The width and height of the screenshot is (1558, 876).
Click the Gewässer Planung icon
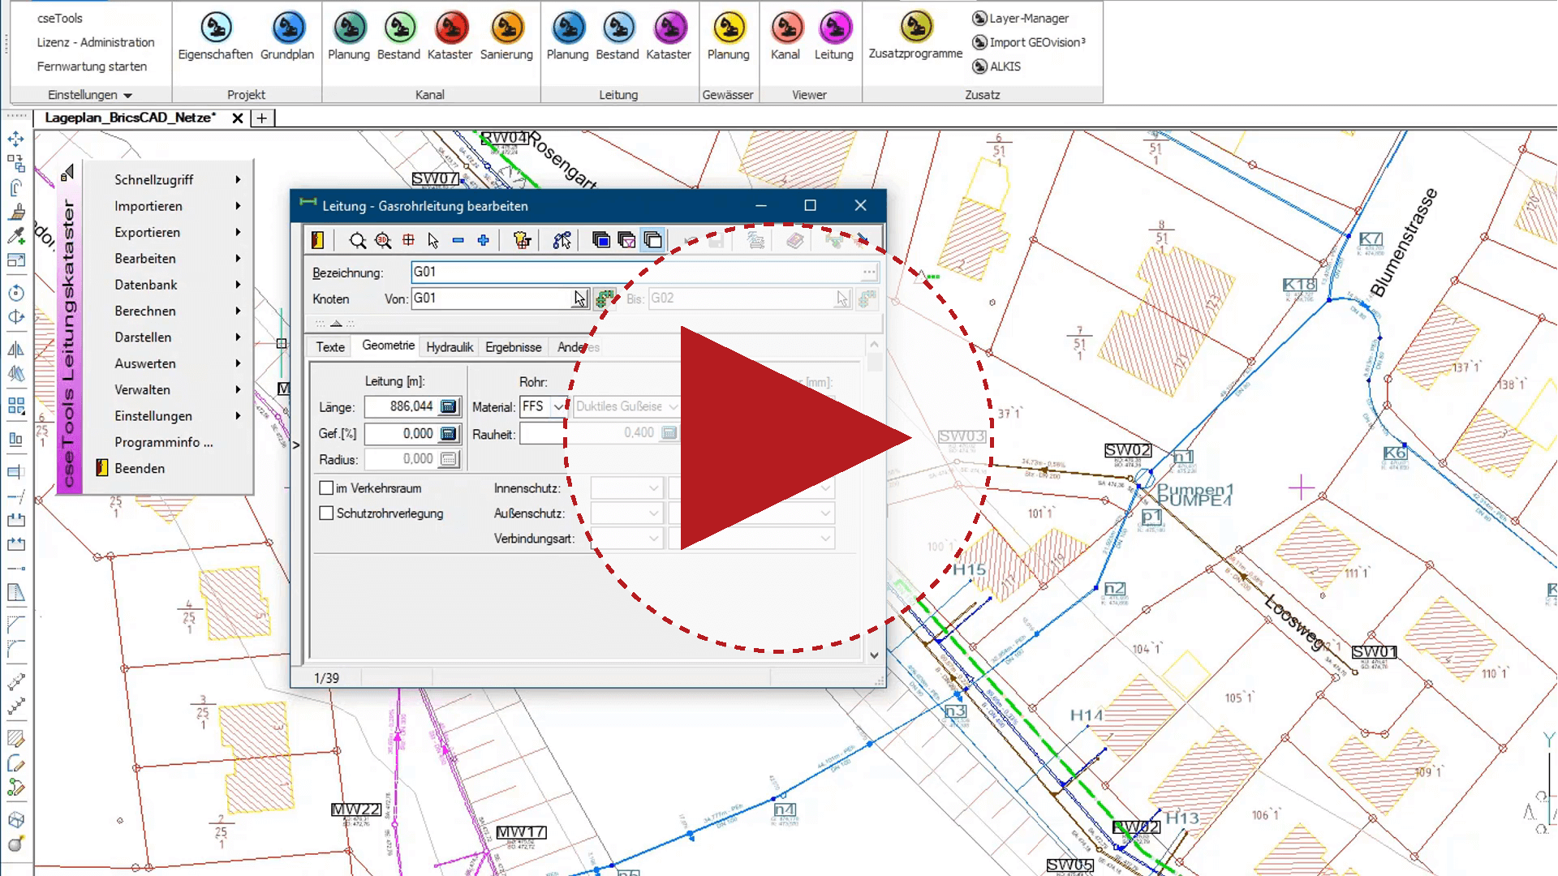(728, 28)
